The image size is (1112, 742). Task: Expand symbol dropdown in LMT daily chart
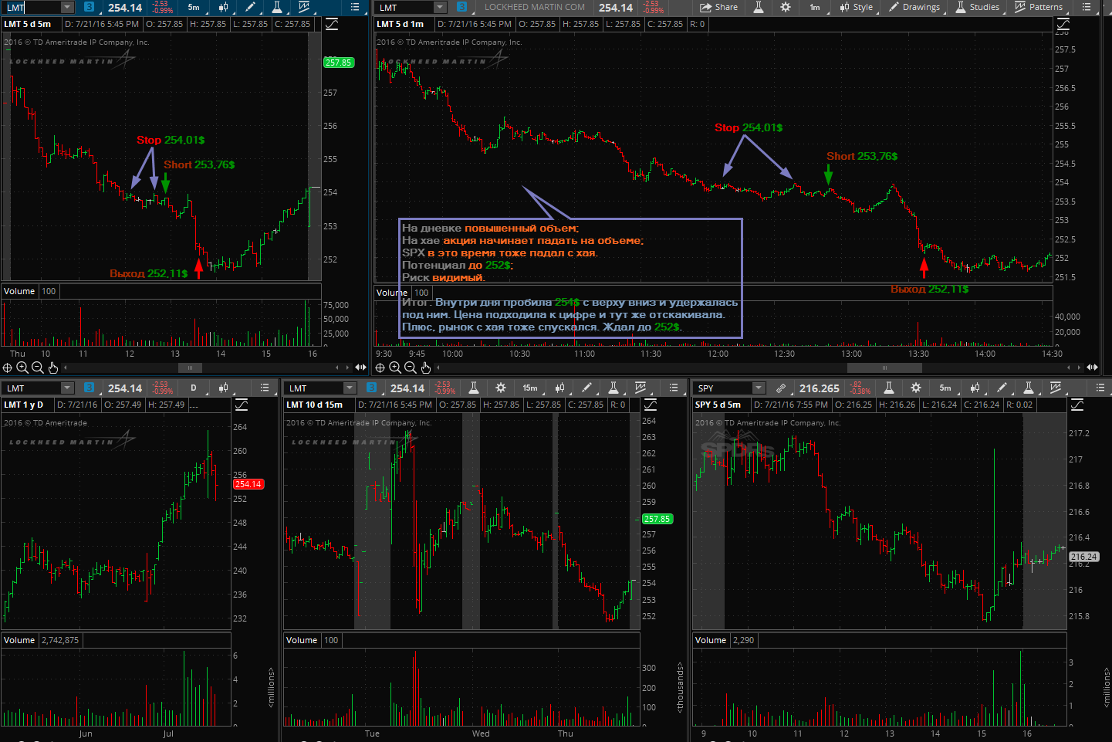(x=67, y=388)
